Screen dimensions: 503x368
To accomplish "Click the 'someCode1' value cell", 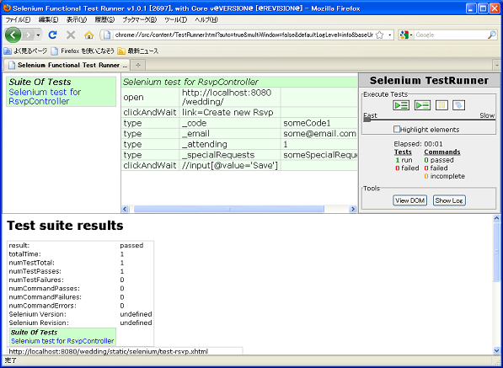I will point(319,123).
